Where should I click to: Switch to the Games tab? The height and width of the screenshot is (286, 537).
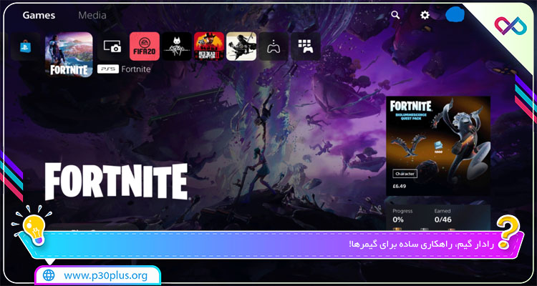(39, 16)
